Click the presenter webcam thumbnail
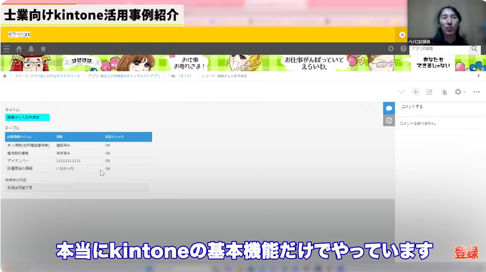The image size is (486, 272). [x=447, y=22]
